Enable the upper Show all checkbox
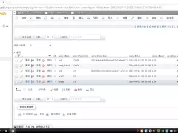 [19, 37]
